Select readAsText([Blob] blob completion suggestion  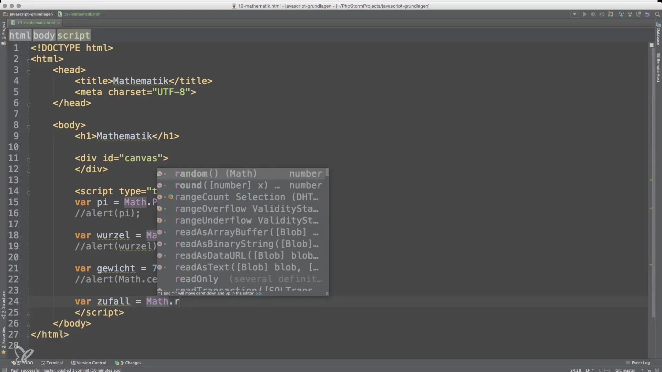point(241,267)
